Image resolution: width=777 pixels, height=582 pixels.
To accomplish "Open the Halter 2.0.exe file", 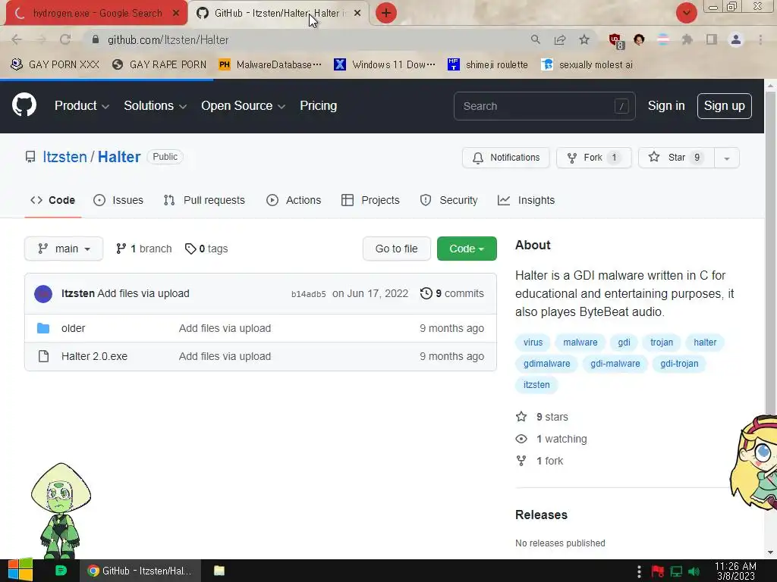I will coord(94,356).
